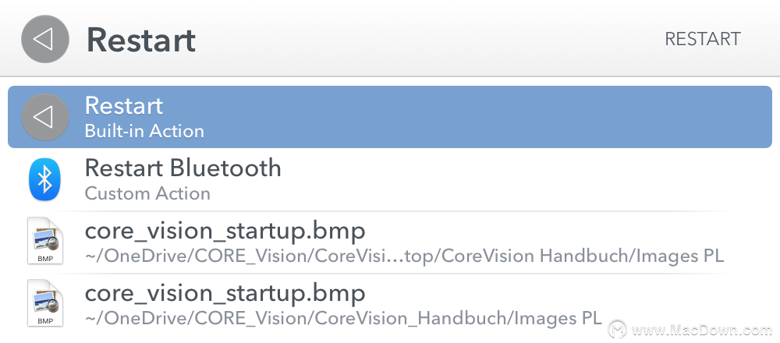Screen dimensions: 780x343
Task: Click the uppercase RESTART label in the header
Action: pos(703,39)
